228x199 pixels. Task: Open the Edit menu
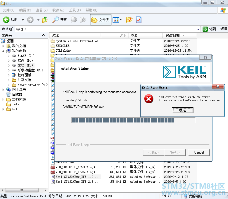25,10
